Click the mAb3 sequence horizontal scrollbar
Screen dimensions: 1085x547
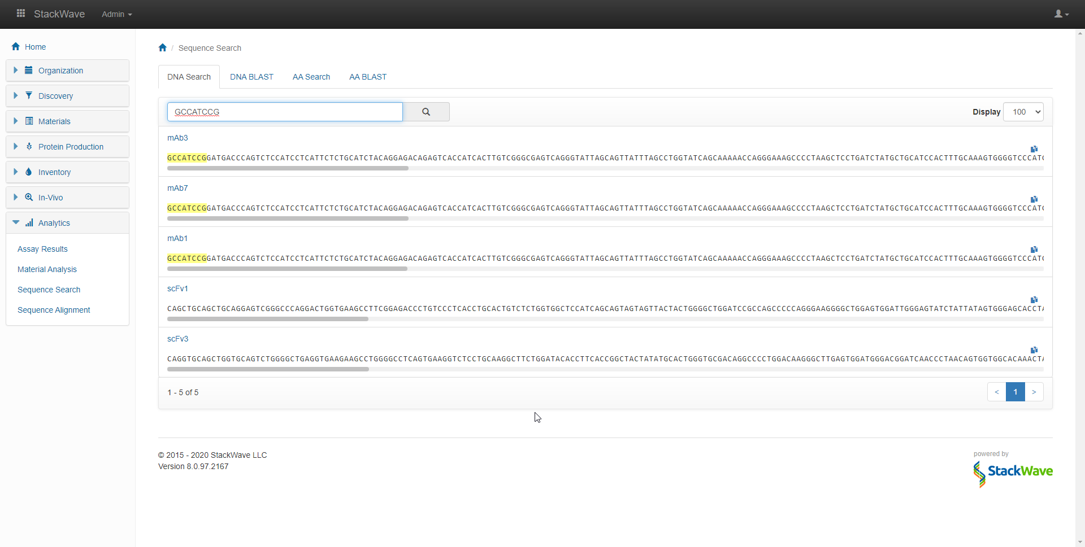pos(288,168)
